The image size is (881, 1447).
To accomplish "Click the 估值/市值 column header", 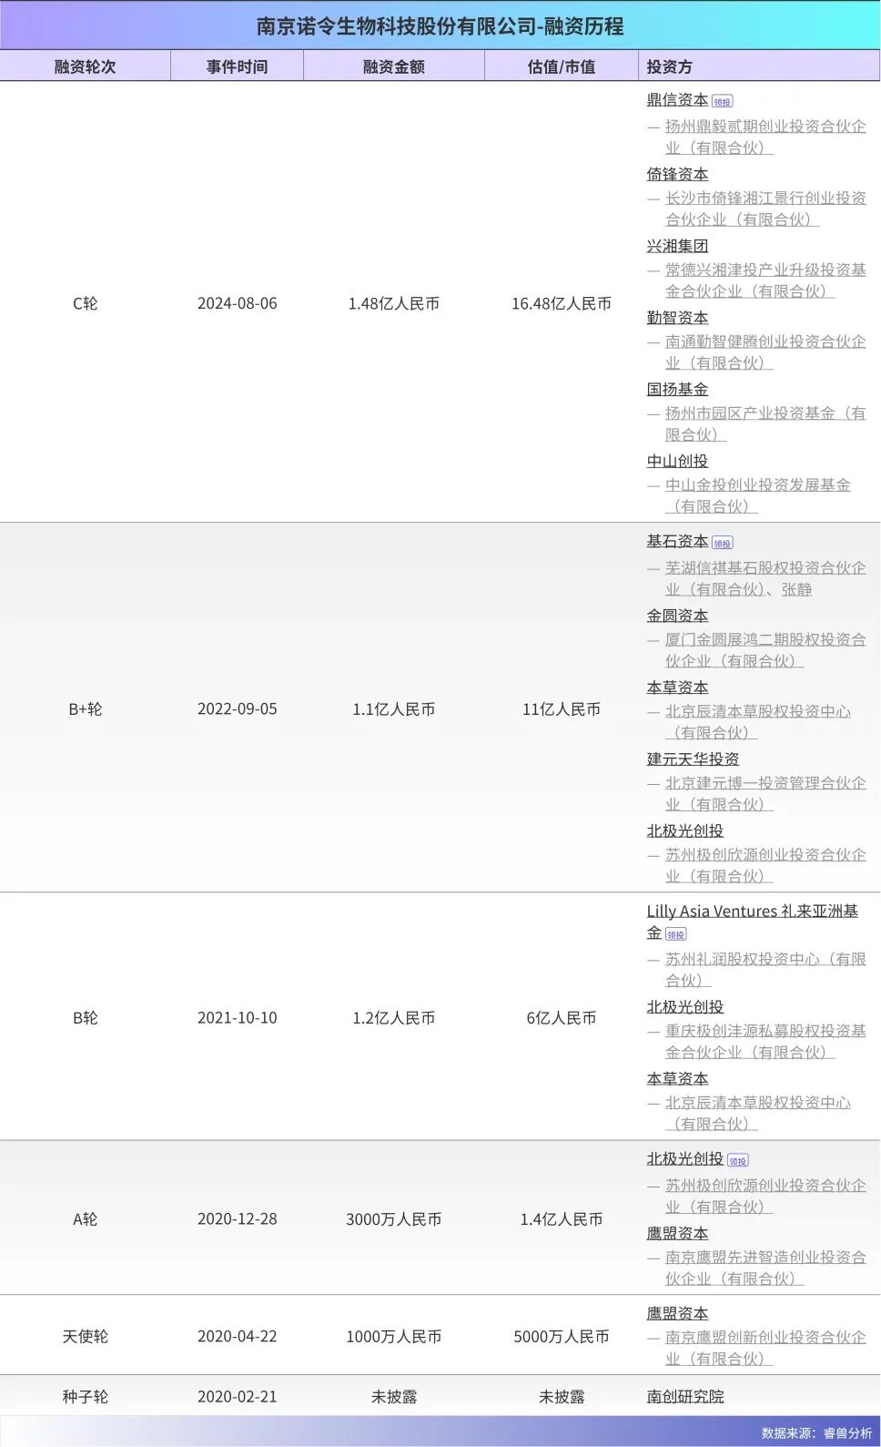I will [562, 66].
